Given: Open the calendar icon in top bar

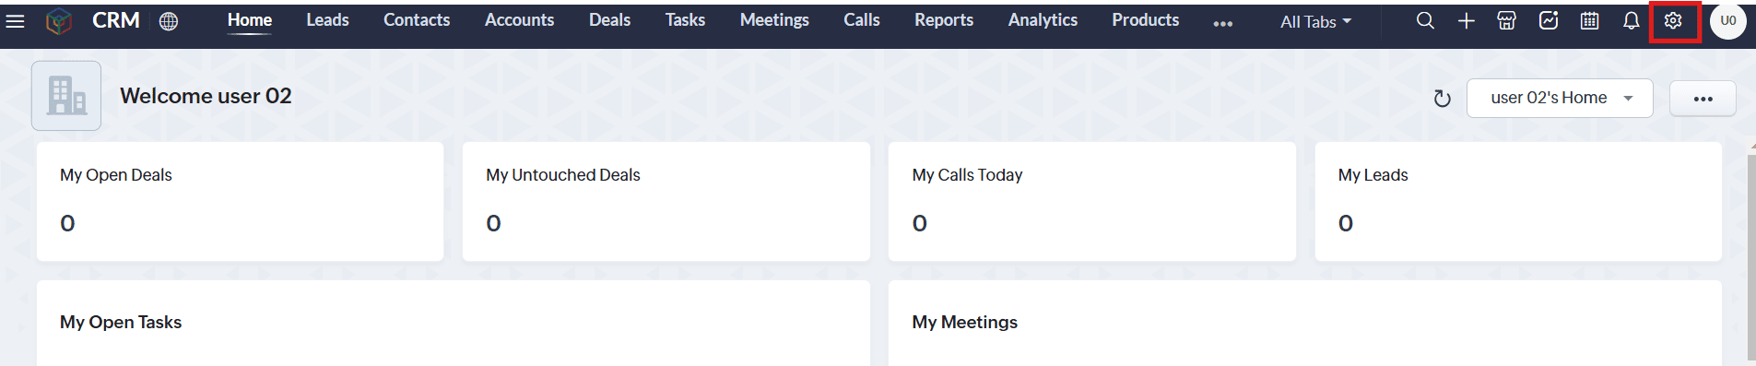Looking at the screenshot, I should pyautogui.click(x=1589, y=20).
